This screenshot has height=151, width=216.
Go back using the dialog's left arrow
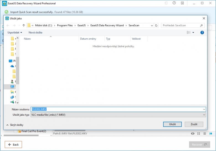coord(8,25)
